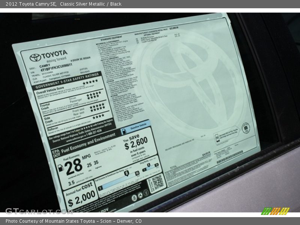This screenshot has width=300, height=225.
Task: Click the recycling symbol near the QR code
Action: pyautogui.click(x=140, y=196)
